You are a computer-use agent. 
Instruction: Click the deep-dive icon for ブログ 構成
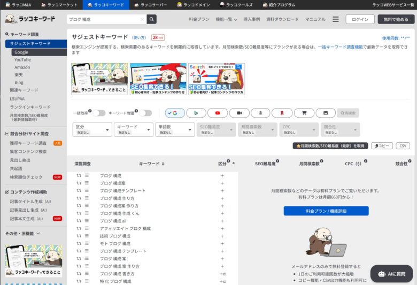tap(79, 175)
